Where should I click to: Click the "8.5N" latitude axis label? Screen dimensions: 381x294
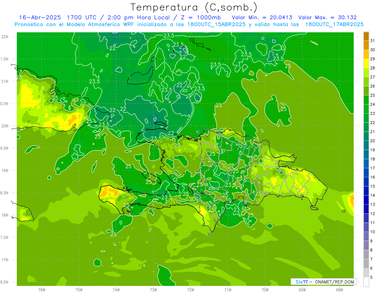(x=5, y=193)
